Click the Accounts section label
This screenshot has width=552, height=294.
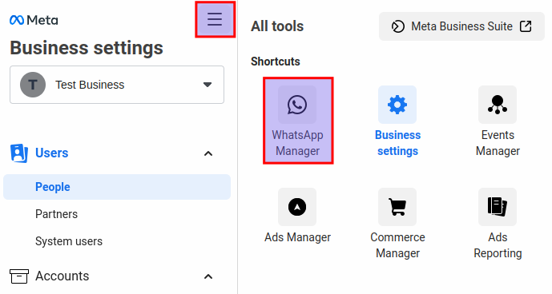(62, 276)
